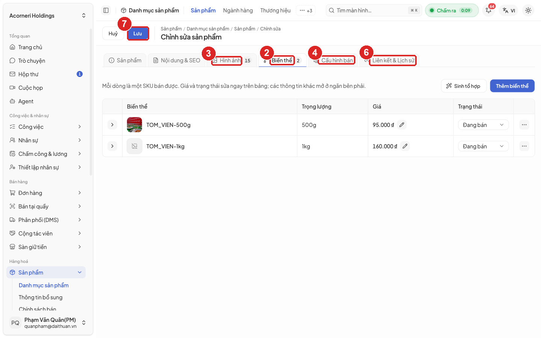541x338 pixels.
Task: Switch language with the VI button
Action: 509,11
